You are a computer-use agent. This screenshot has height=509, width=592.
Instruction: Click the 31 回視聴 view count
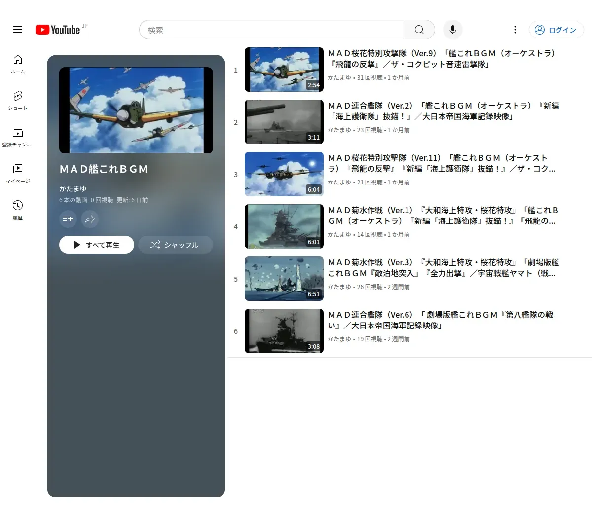(x=370, y=78)
